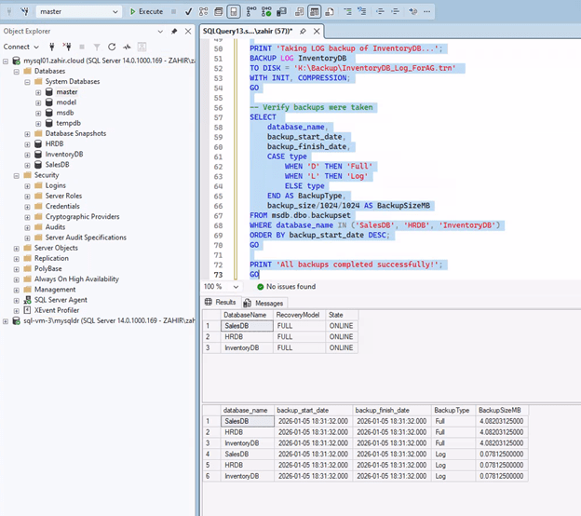
Task: Click the Parse checkmark icon in the toolbar
Action: pyautogui.click(x=189, y=12)
